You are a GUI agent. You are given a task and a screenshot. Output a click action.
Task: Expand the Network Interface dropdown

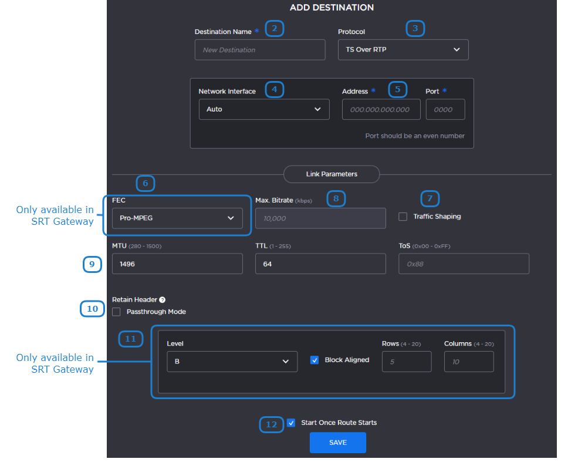coord(263,109)
